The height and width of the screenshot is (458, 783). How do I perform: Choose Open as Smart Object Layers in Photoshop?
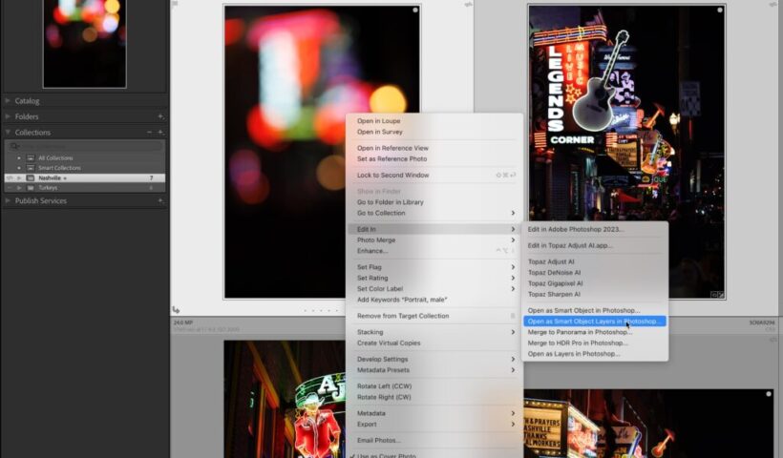click(x=594, y=322)
